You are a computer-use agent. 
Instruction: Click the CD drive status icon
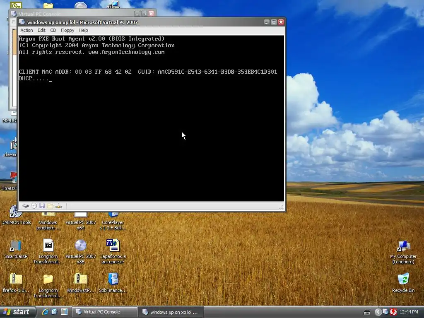pos(34,206)
